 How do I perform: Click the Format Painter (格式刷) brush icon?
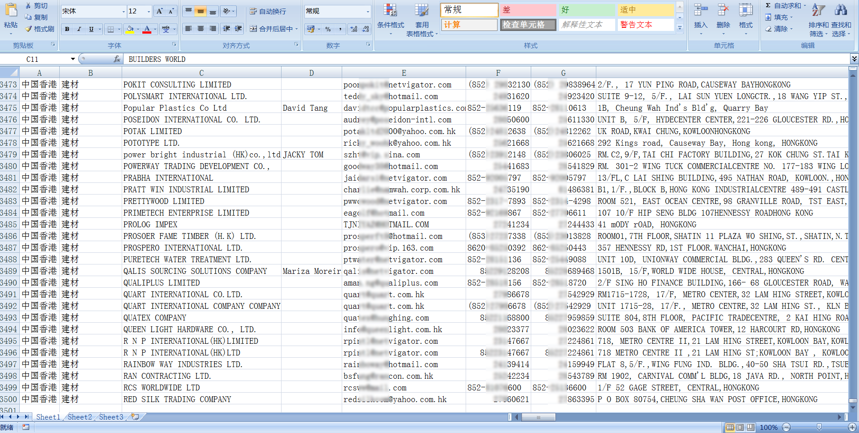coord(29,29)
